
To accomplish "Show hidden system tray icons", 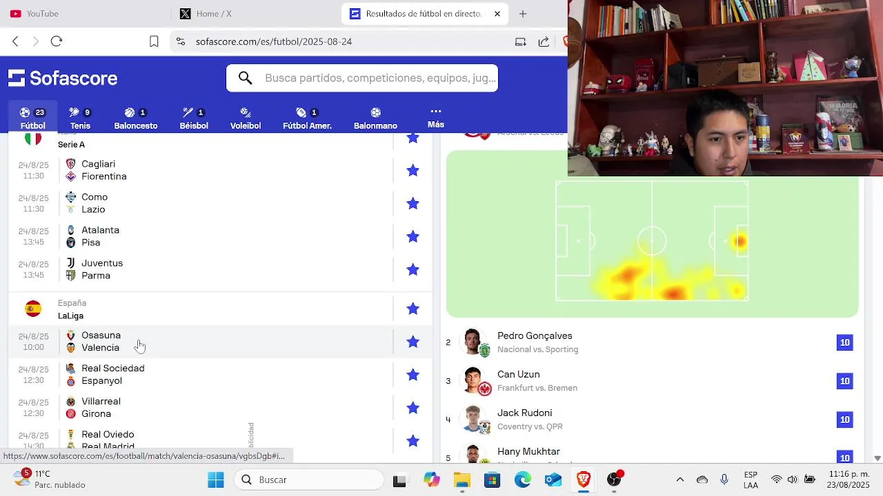I will [x=679, y=479].
